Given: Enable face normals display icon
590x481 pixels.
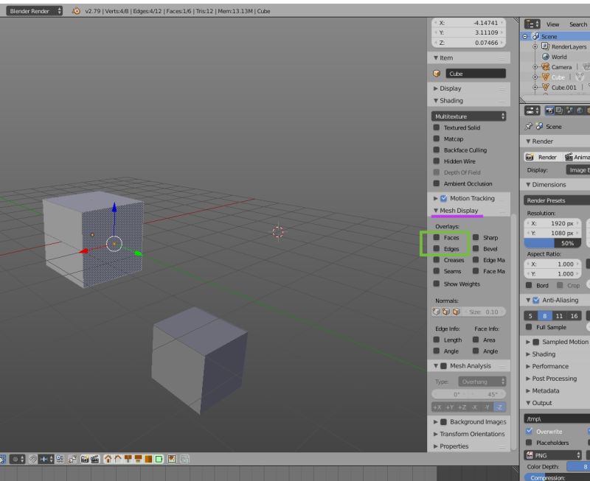Looking at the screenshot, I should point(456,312).
